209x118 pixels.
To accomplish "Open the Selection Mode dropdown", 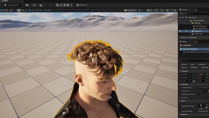I will 12,5.
